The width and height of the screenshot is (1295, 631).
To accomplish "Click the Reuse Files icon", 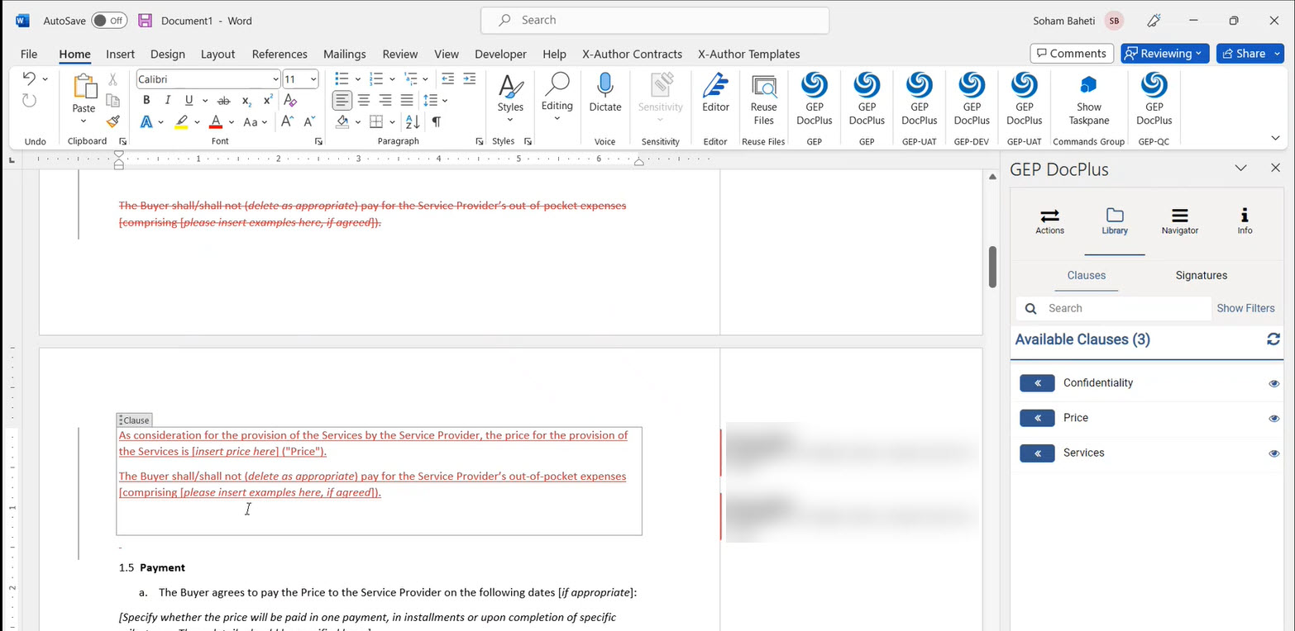I will (763, 87).
